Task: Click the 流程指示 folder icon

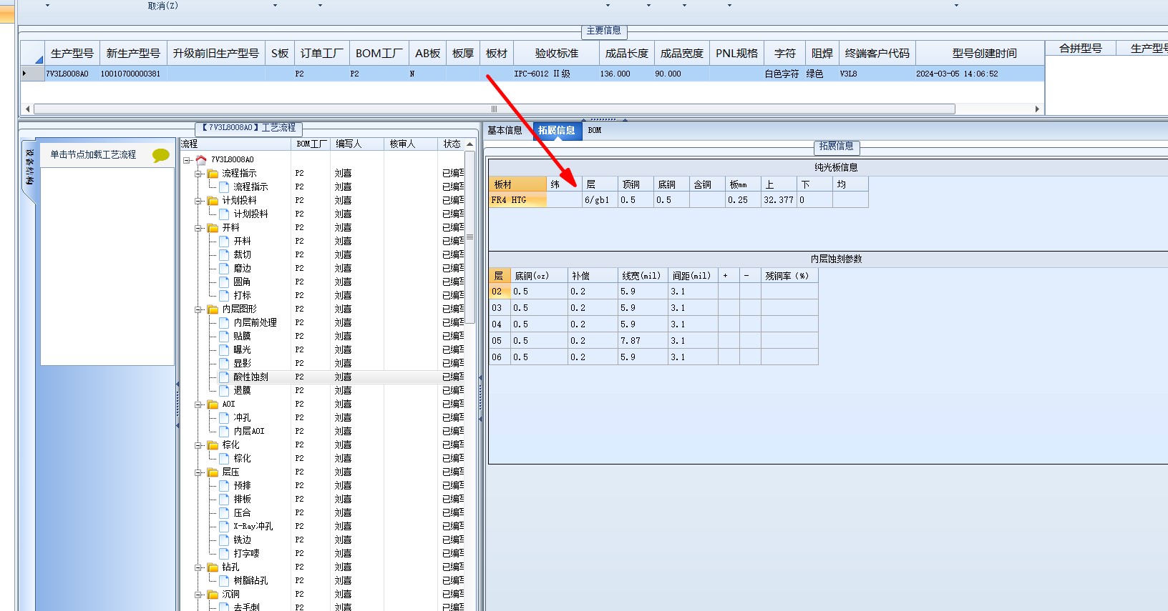Action: point(213,173)
